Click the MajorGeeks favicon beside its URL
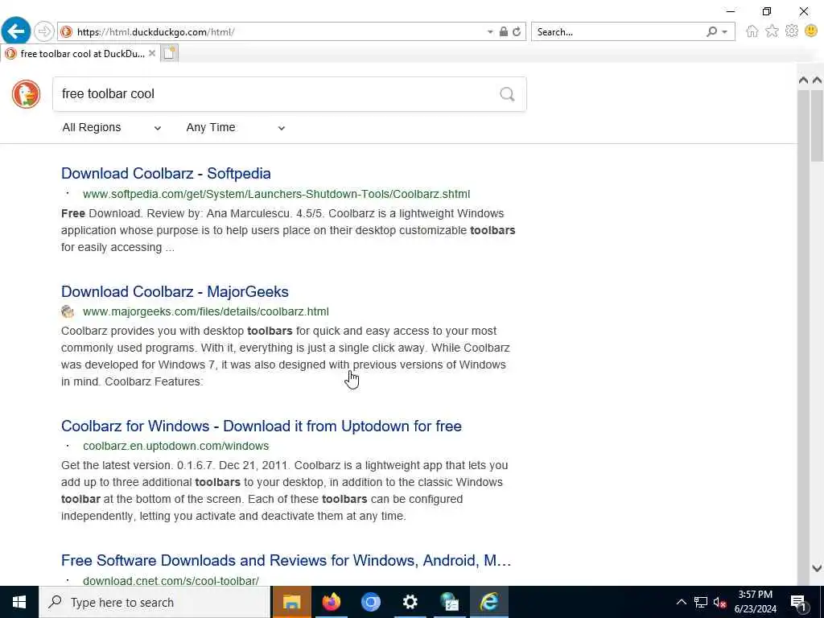Screen dimensions: 824x618 click(x=68, y=311)
